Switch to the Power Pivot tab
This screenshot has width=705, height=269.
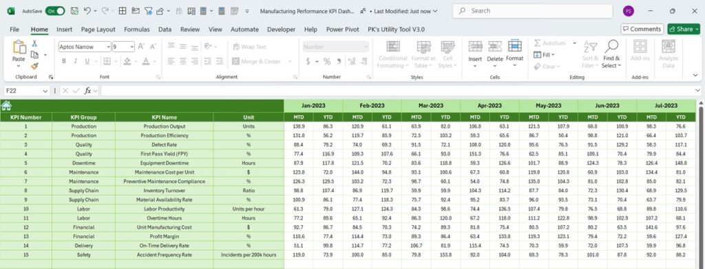(343, 29)
